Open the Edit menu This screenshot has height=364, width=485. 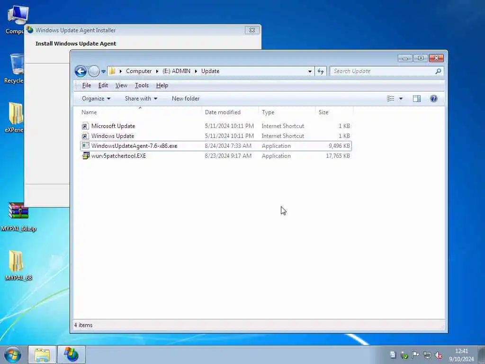(103, 85)
